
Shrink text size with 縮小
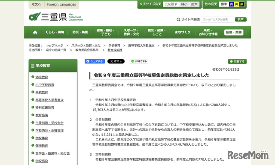[184, 4]
